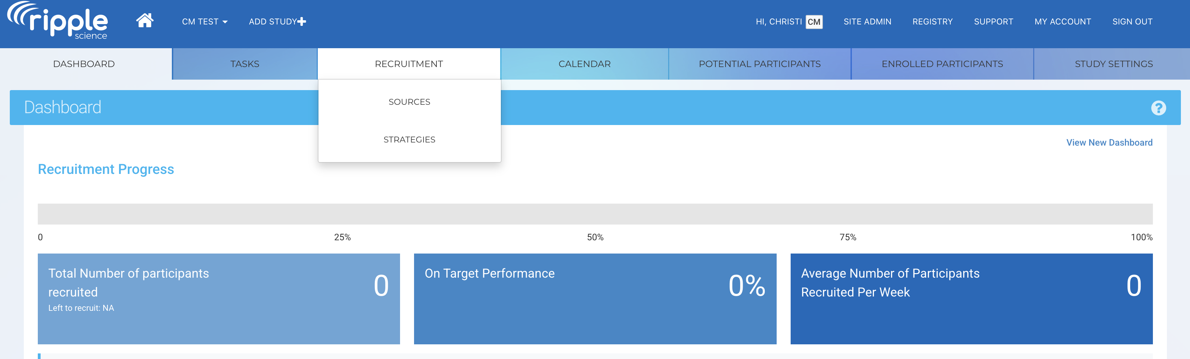The width and height of the screenshot is (1190, 359).
Task: Click the CM user initials badge
Action: pyautogui.click(x=813, y=22)
